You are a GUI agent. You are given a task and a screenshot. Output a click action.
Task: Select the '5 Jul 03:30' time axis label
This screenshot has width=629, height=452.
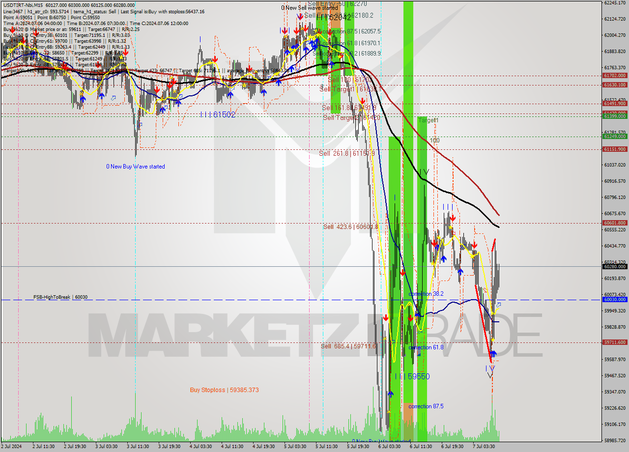pos(295,447)
